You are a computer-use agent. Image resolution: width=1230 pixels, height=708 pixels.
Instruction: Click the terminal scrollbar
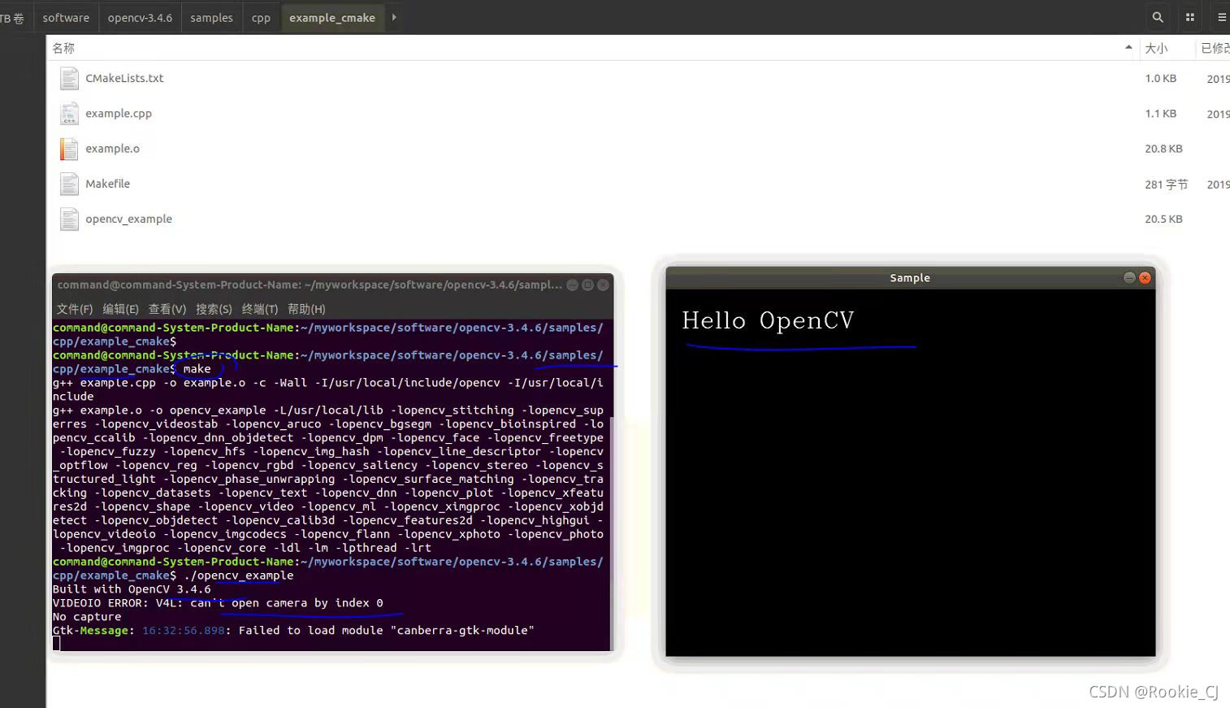pyautogui.click(x=612, y=532)
